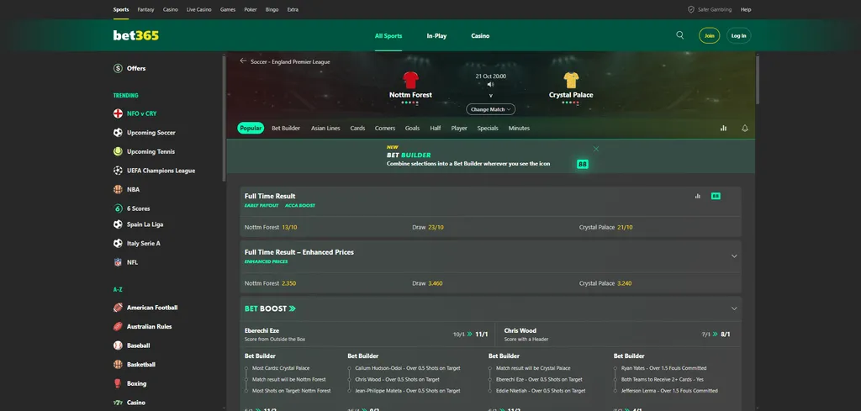The image size is (861, 411).
Task: Click the Italy Serie A ball icon
Action: pyautogui.click(x=118, y=243)
